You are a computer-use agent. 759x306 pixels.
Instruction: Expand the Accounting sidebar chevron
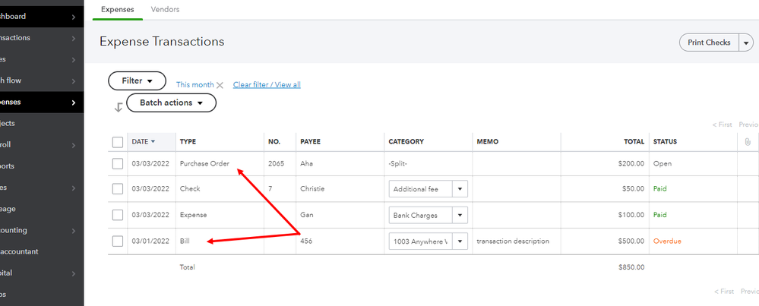tap(73, 231)
